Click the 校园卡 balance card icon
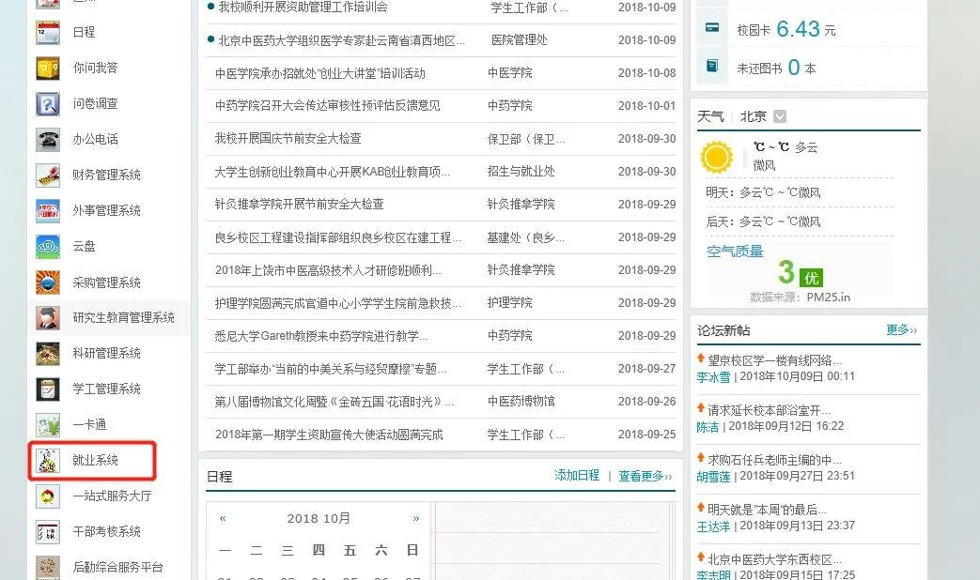Image resolution: width=980 pixels, height=580 pixels. [x=713, y=30]
